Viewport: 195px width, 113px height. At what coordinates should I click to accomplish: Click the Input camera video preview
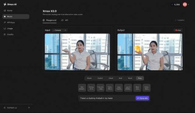77,52
